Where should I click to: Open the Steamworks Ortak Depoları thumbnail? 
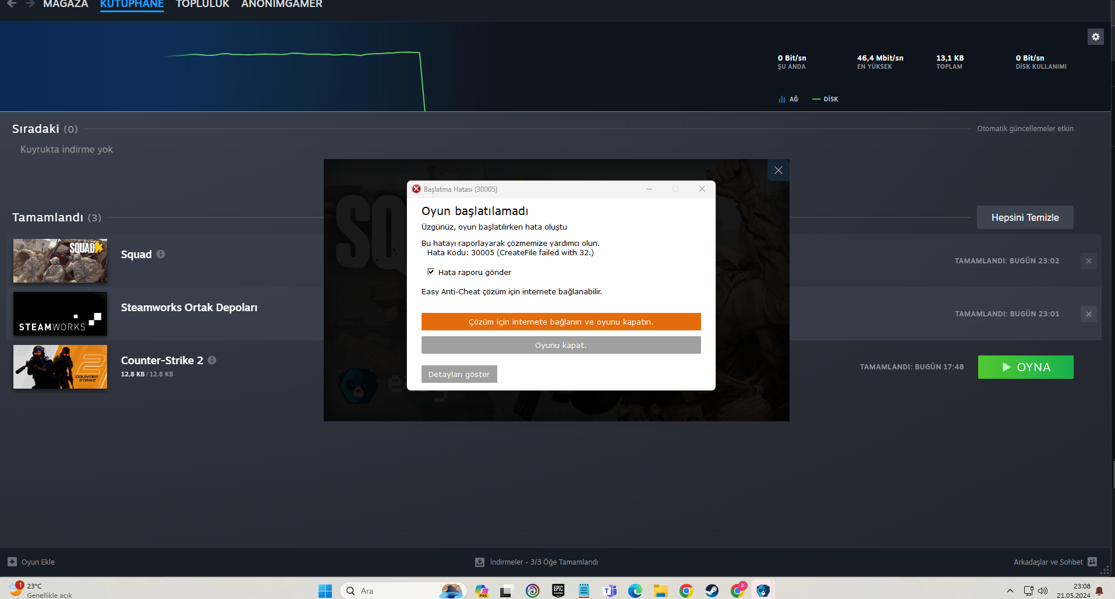(60, 313)
